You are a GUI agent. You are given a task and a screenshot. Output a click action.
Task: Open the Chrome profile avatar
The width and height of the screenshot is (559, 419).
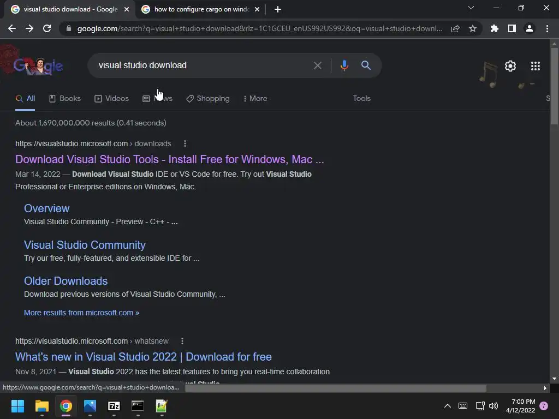pos(530,28)
